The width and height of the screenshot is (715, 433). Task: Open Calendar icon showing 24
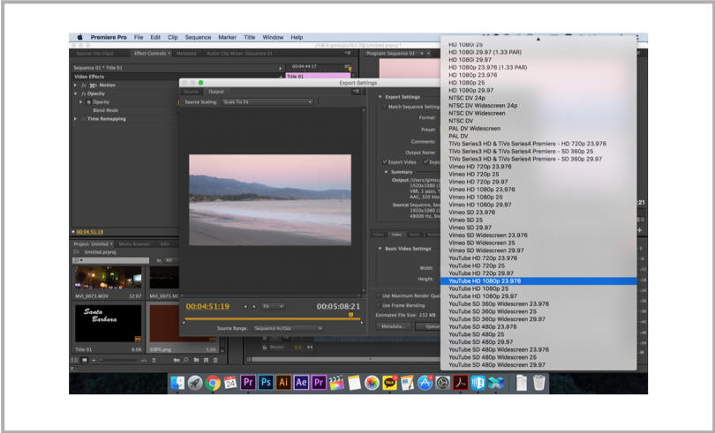pos(230,383)
